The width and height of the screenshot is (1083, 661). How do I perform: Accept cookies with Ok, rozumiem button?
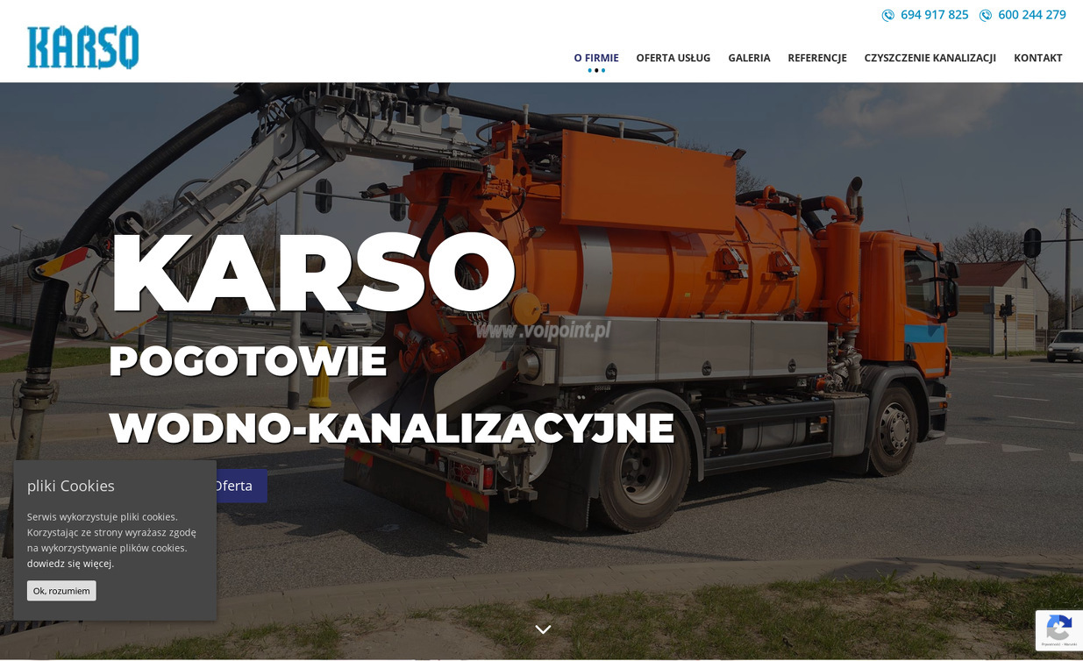click(61, 591)
